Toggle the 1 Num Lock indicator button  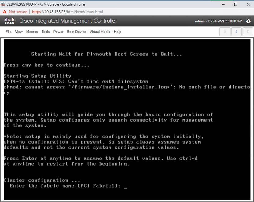coord(237,32)
